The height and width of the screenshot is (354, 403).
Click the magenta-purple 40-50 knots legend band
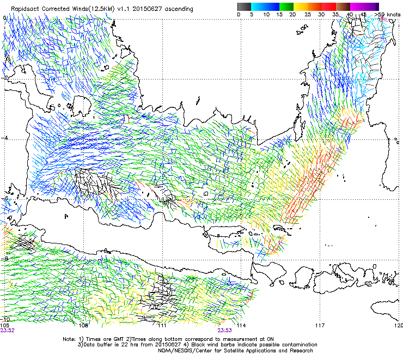[364, 7]
